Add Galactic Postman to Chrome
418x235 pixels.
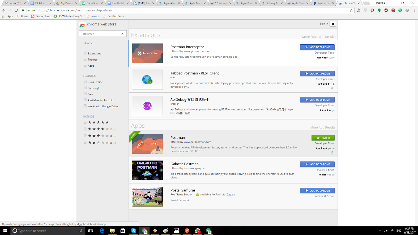[x=317, y=164]
